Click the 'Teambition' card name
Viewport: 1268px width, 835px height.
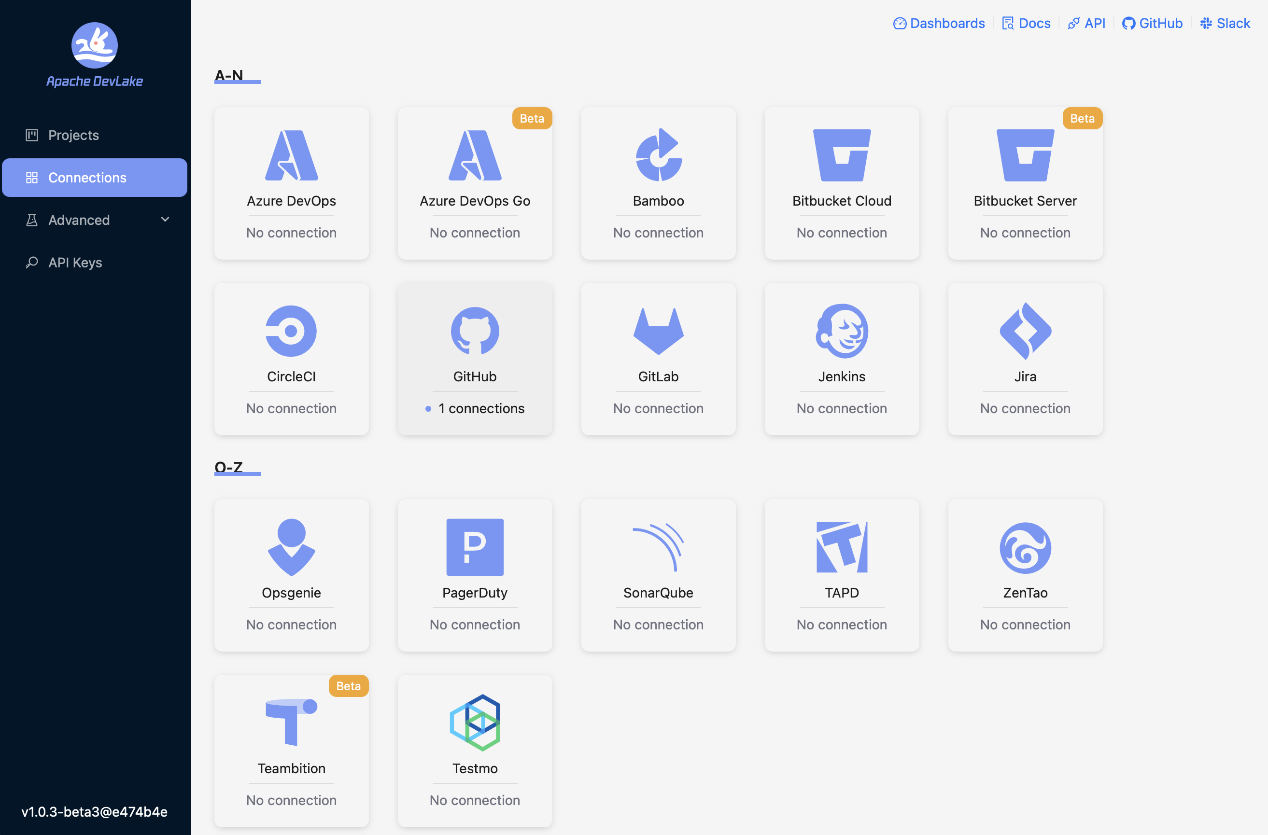coord(292,768)
